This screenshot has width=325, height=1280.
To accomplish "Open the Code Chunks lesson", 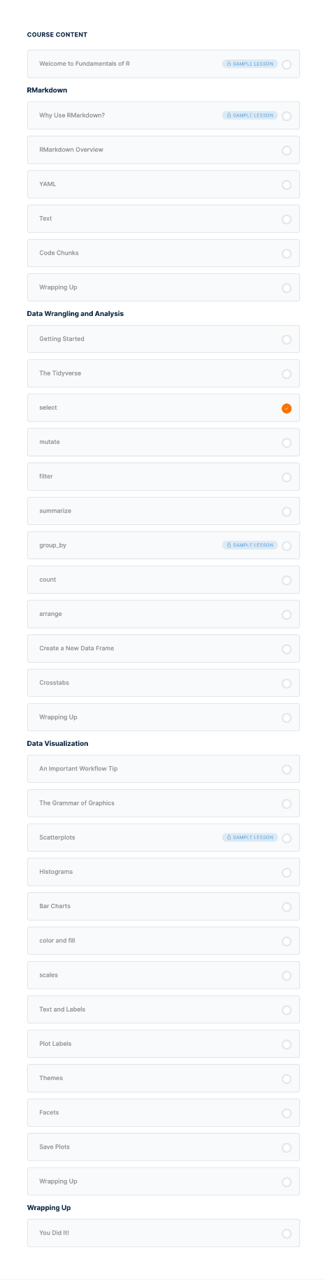I will 164,253.
